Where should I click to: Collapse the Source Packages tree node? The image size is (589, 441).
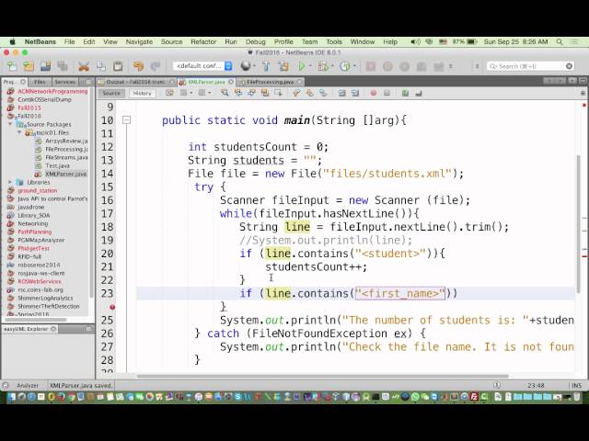[10, 124]
